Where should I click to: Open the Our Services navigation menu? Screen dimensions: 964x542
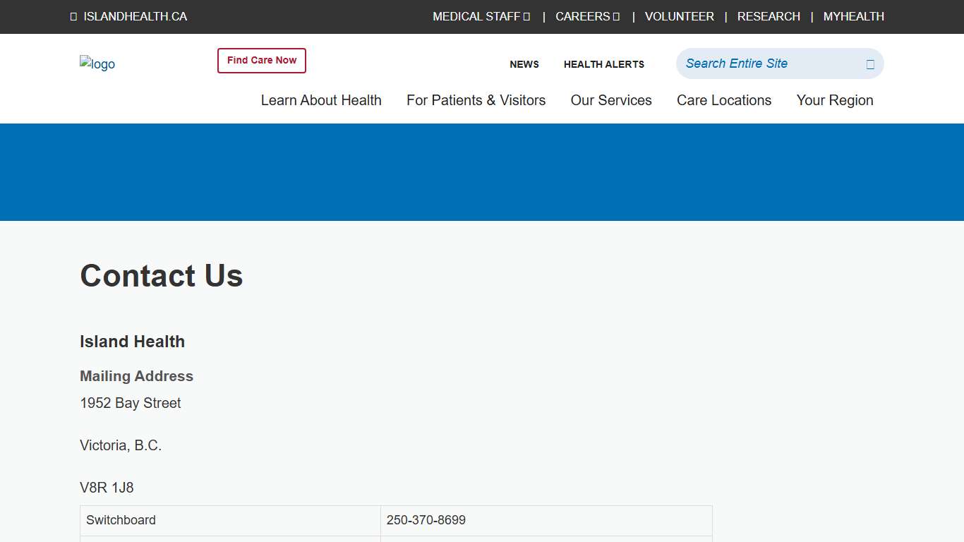point(611,100)
